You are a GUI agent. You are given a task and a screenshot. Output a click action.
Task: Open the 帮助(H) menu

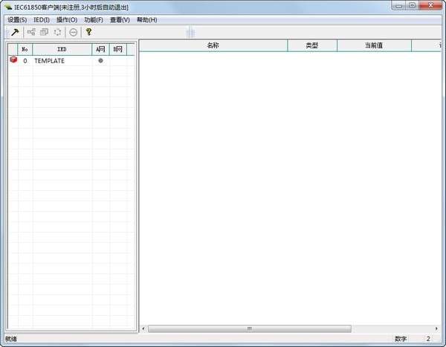tap(146, 19)
